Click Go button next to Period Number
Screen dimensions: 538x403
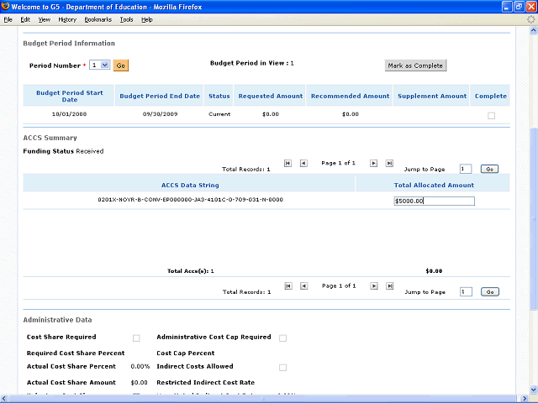(x=121, y=65)
